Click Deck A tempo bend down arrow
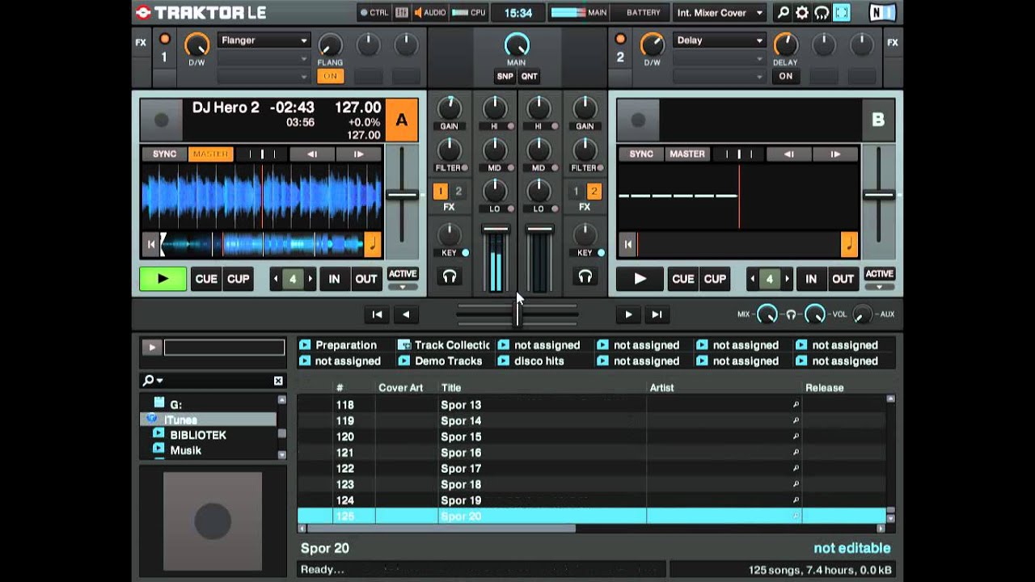The width and height of the screenshot is (1035, 582). (312, 154)
